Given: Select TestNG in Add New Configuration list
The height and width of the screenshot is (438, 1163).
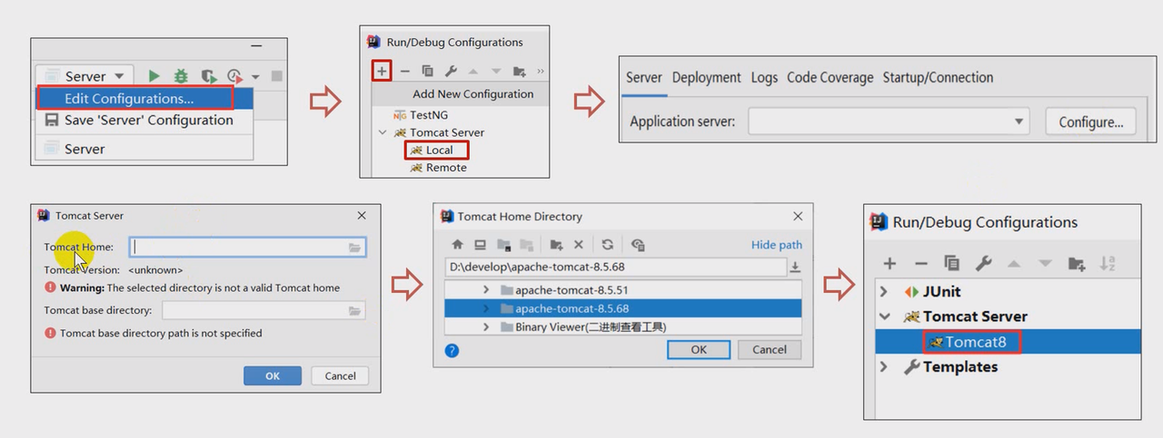Looking at the screenshot, I should tap(429, 115).
